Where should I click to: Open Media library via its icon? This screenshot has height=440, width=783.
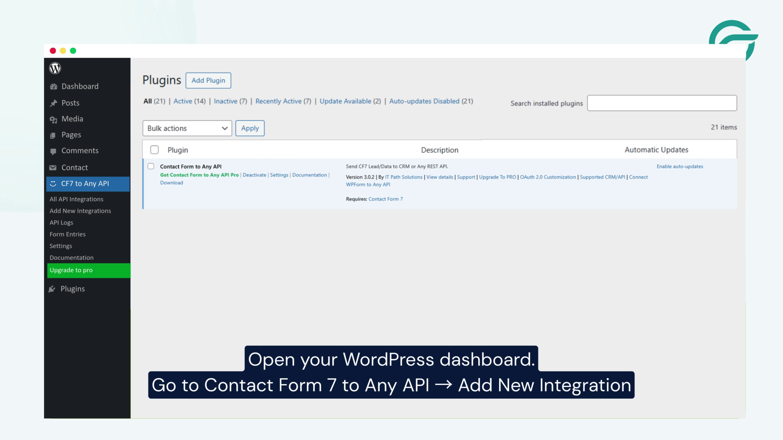click(x=54, y=119)
